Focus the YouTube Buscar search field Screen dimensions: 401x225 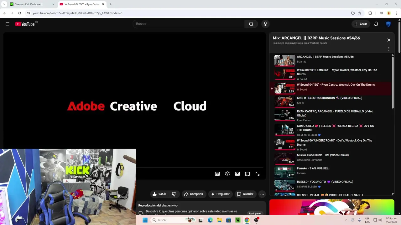(189, 24)
